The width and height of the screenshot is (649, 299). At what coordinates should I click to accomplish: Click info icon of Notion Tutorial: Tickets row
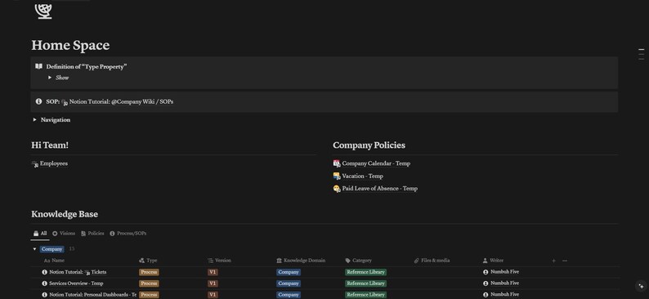pos(45,272)
